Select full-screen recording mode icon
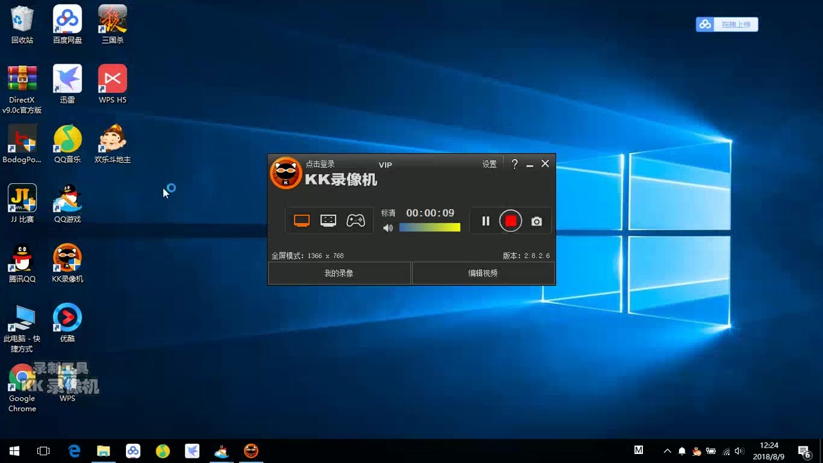Screen dimensions: 823x463 click(x=302, y=221)
